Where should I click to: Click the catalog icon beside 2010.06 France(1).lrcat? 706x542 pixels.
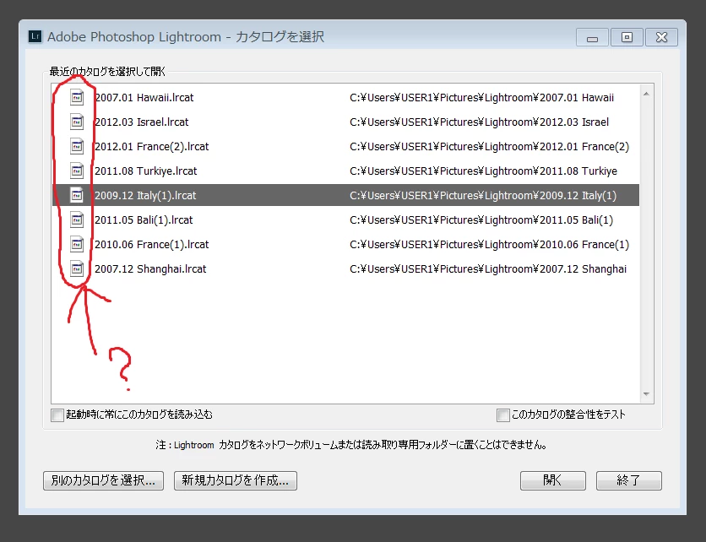[x=77, y=244]
